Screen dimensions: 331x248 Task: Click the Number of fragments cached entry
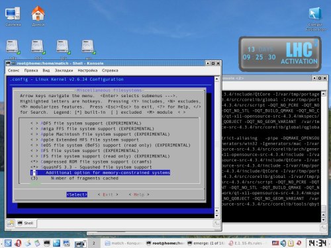(x=74, y=178)
